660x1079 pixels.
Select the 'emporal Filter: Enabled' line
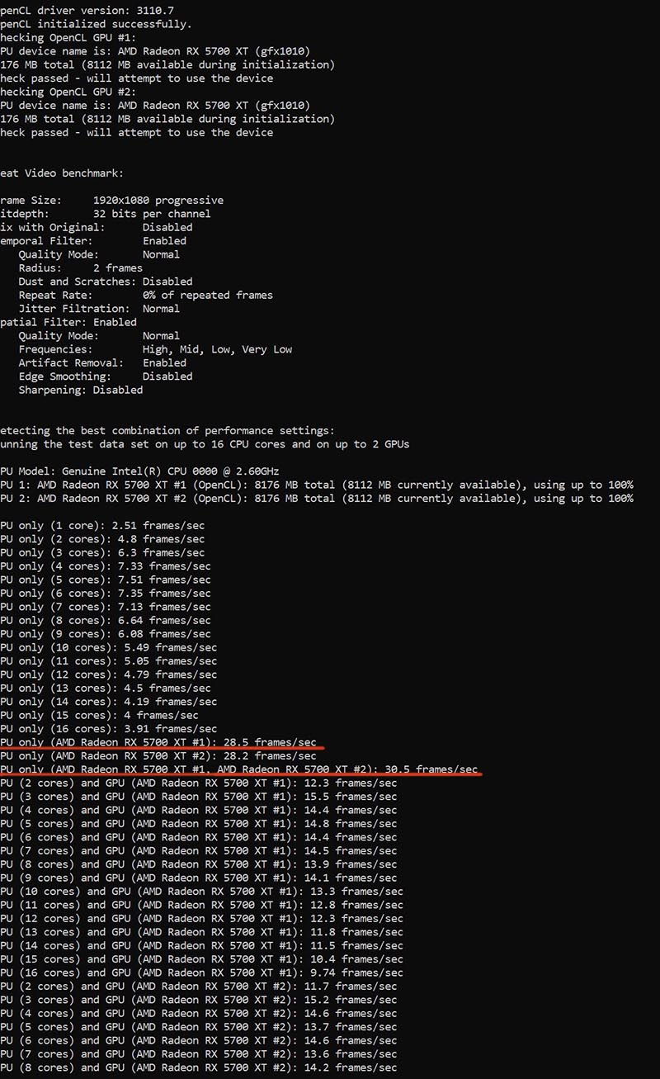93,241
